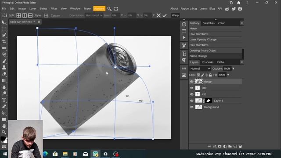Screen dimensions: 281x158
Task: Click the new folder icon in Layers panel
Action: [230, 146]
